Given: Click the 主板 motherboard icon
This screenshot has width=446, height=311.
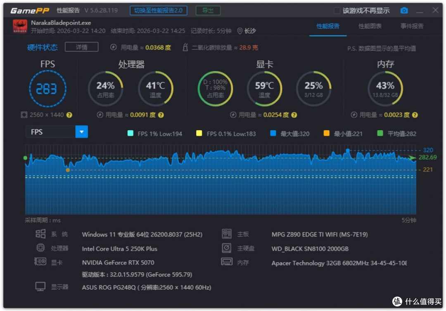Looking at the screenshot, I should 227,234.
